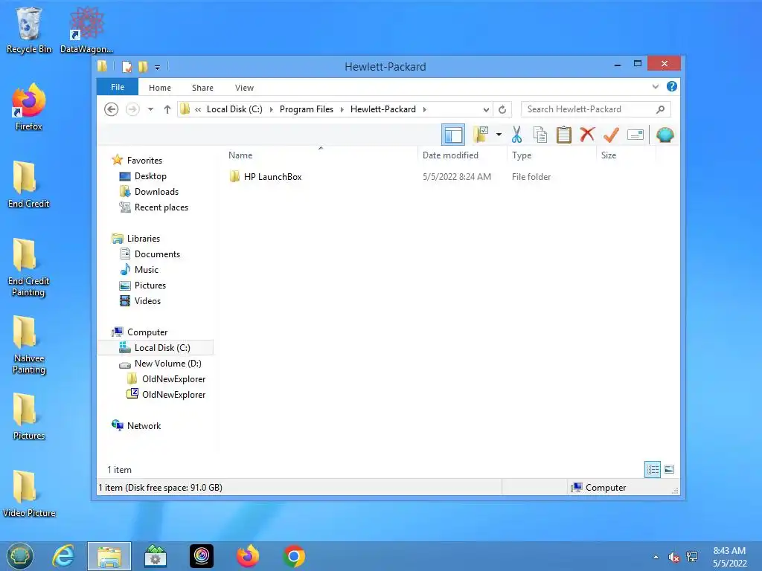This screenshot has width=762, height=571.
Task: Open Properties in quick access toolbar
Action: [127, 66]
